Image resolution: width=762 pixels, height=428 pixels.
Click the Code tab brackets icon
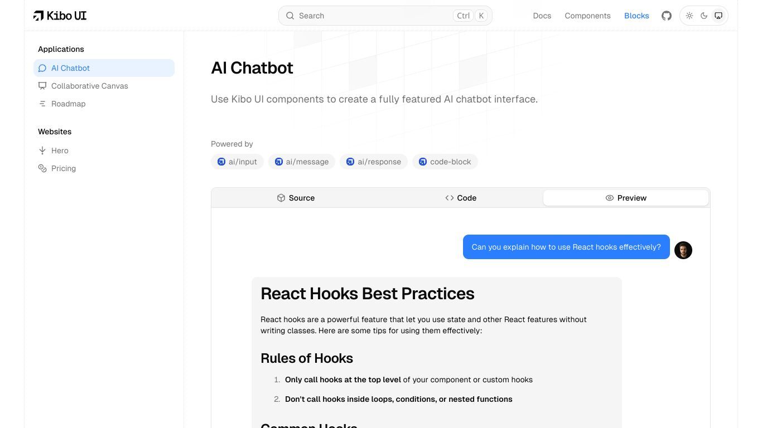point(450,198)
